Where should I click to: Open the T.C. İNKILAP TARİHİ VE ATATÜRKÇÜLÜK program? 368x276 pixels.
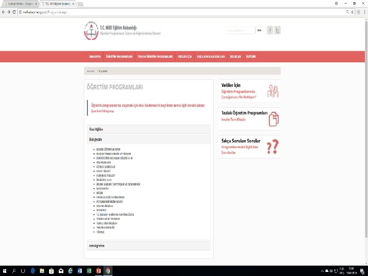[x=115, y=215]
